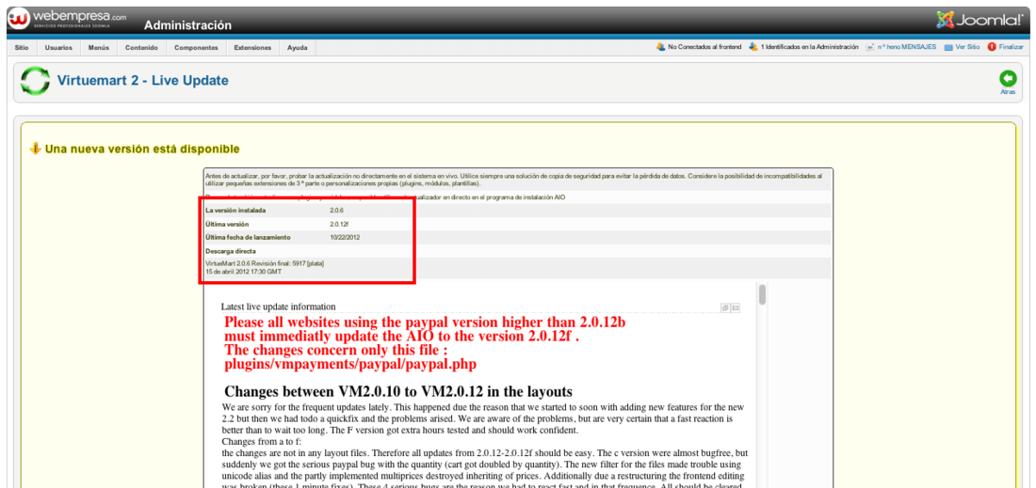Open the 'nº heno MENSAJES' link

(906, 47)
